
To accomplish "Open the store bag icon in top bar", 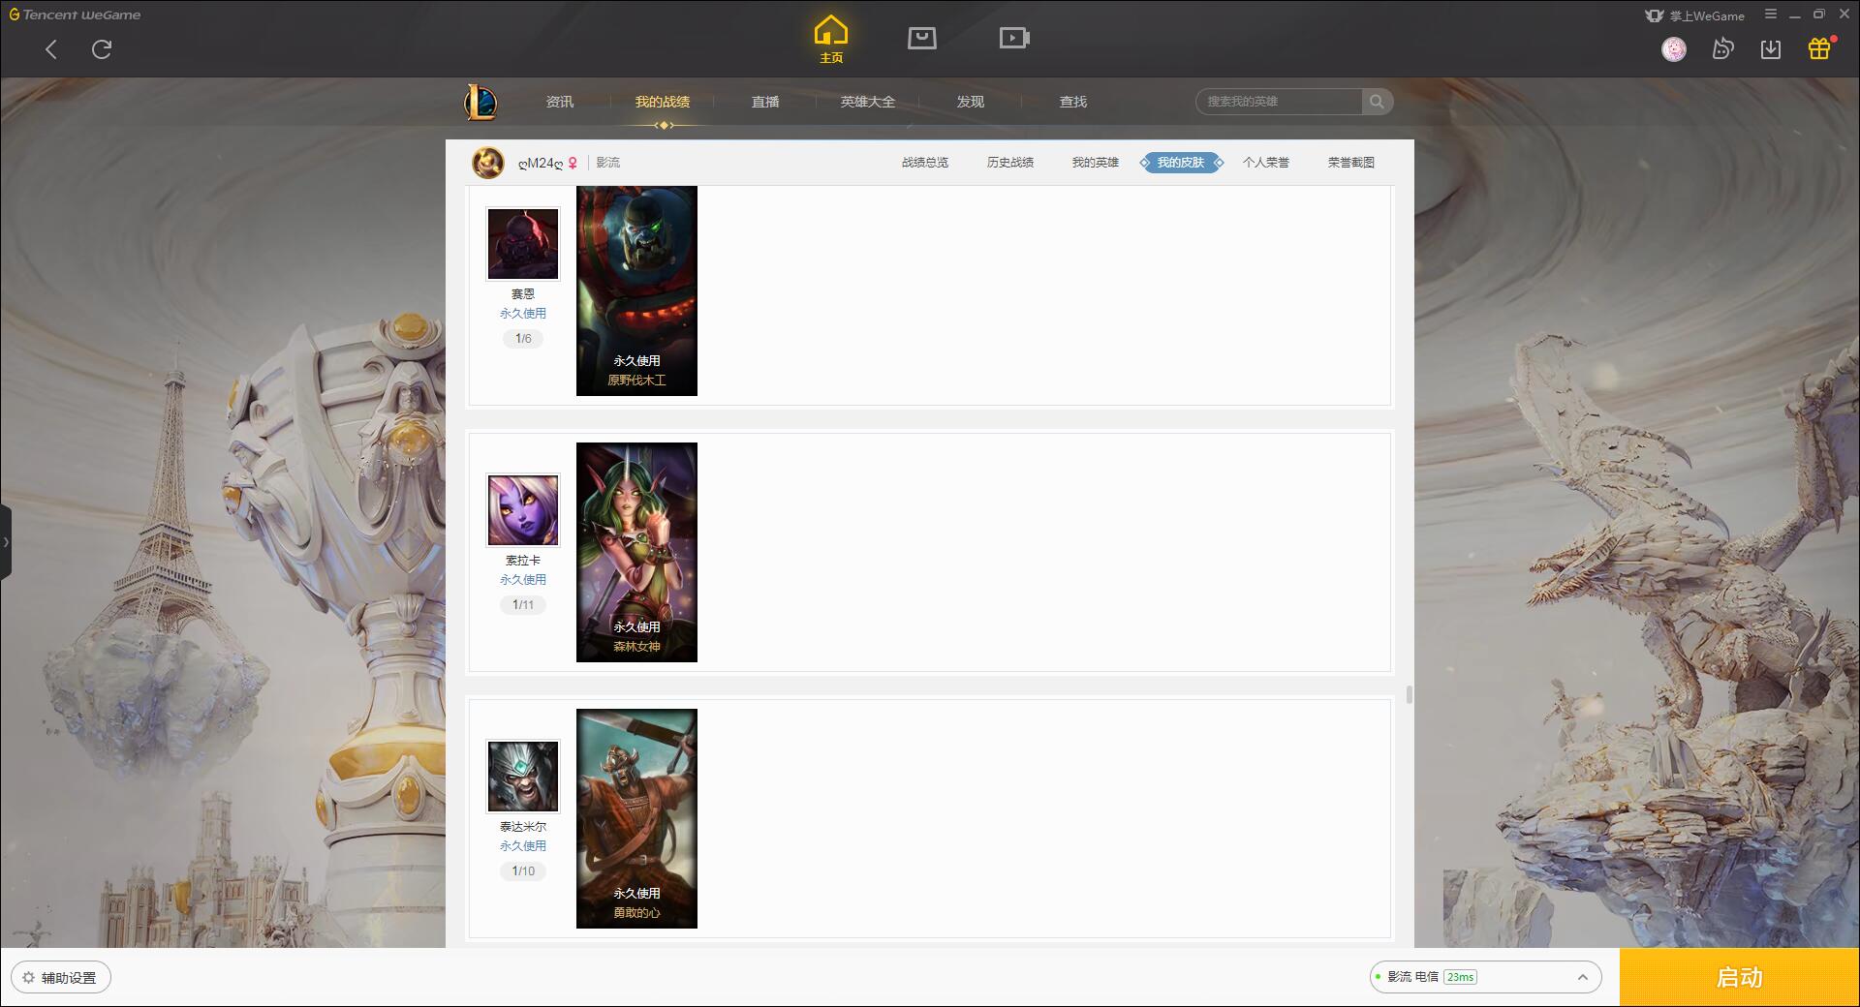I will pos(922,38).
